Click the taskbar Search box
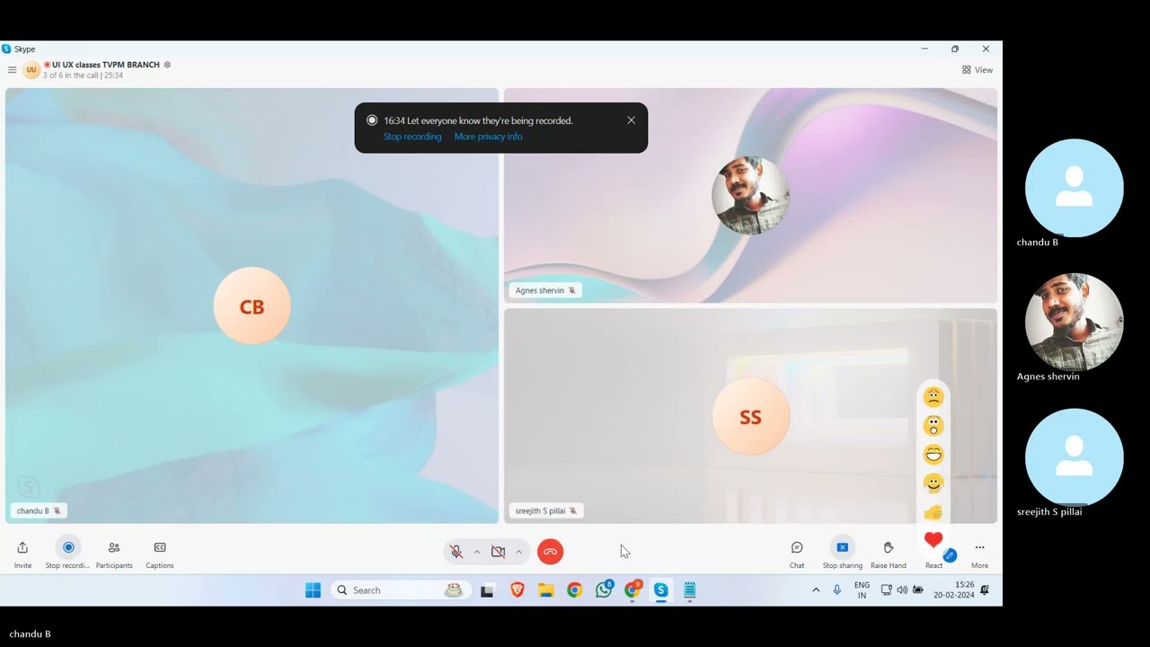 401,590
